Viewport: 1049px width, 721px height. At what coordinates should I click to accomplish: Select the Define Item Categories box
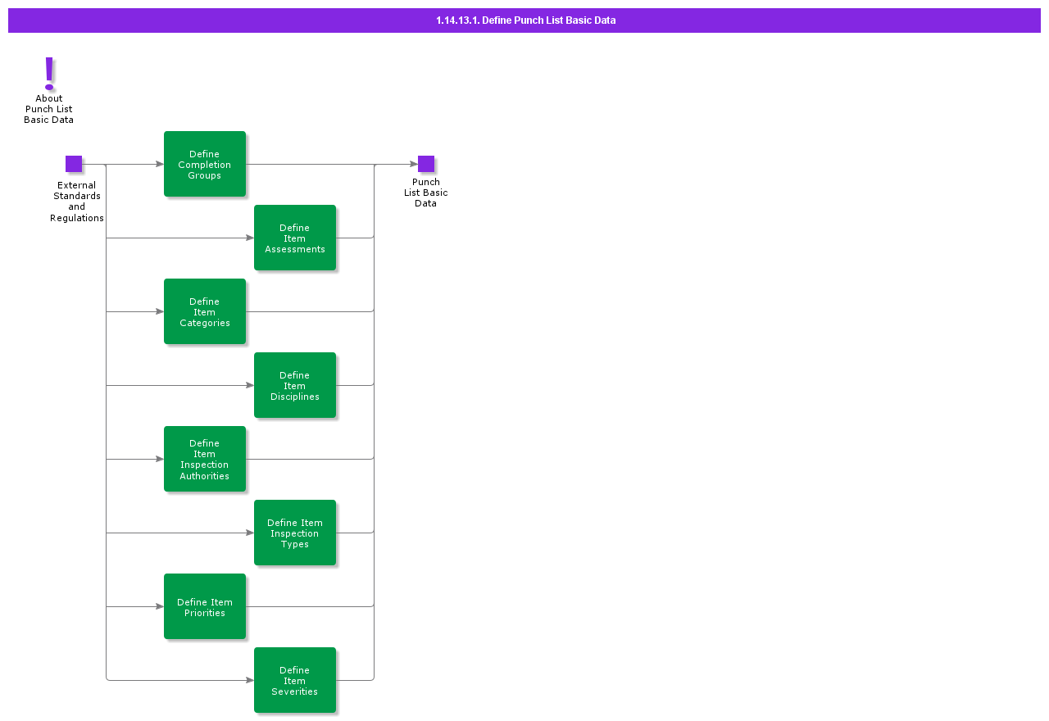point(205,311)
